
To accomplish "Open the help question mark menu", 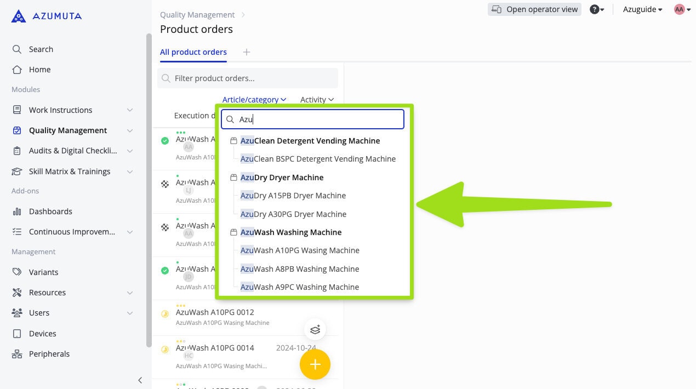I will 596,9.
